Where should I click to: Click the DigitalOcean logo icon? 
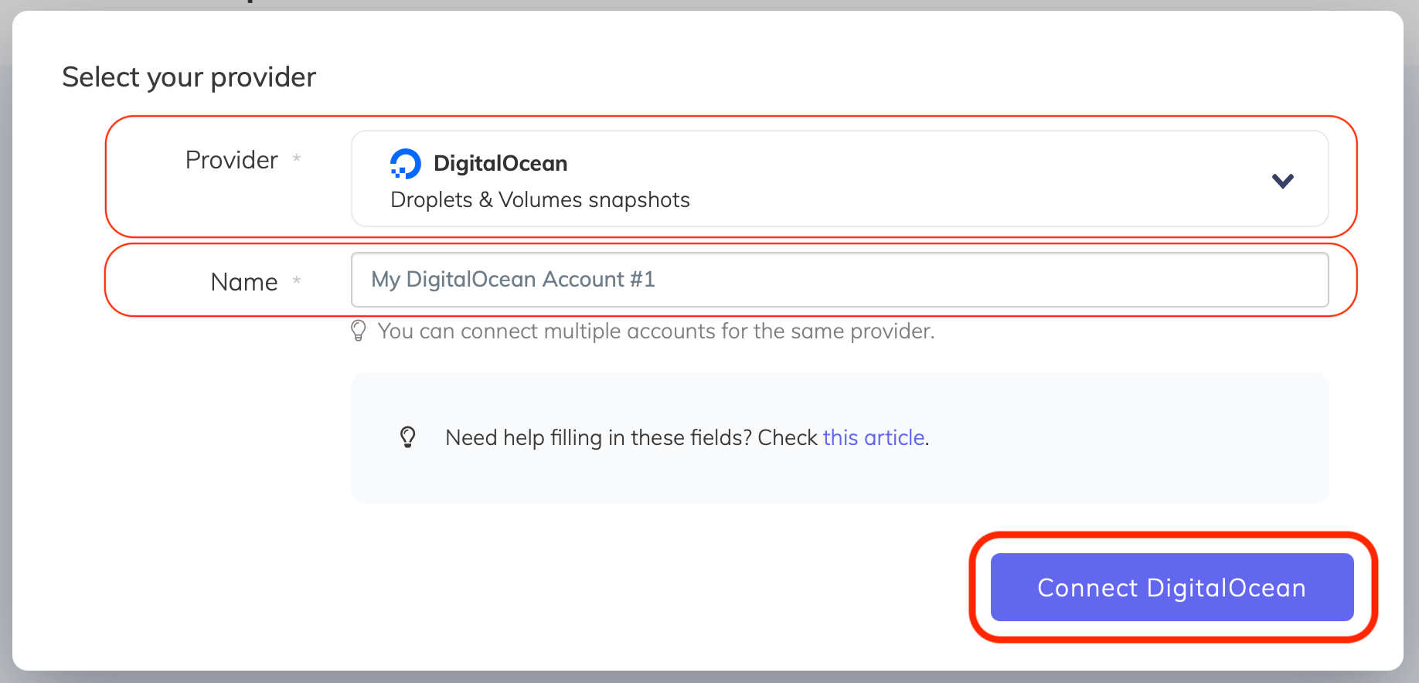405,163
